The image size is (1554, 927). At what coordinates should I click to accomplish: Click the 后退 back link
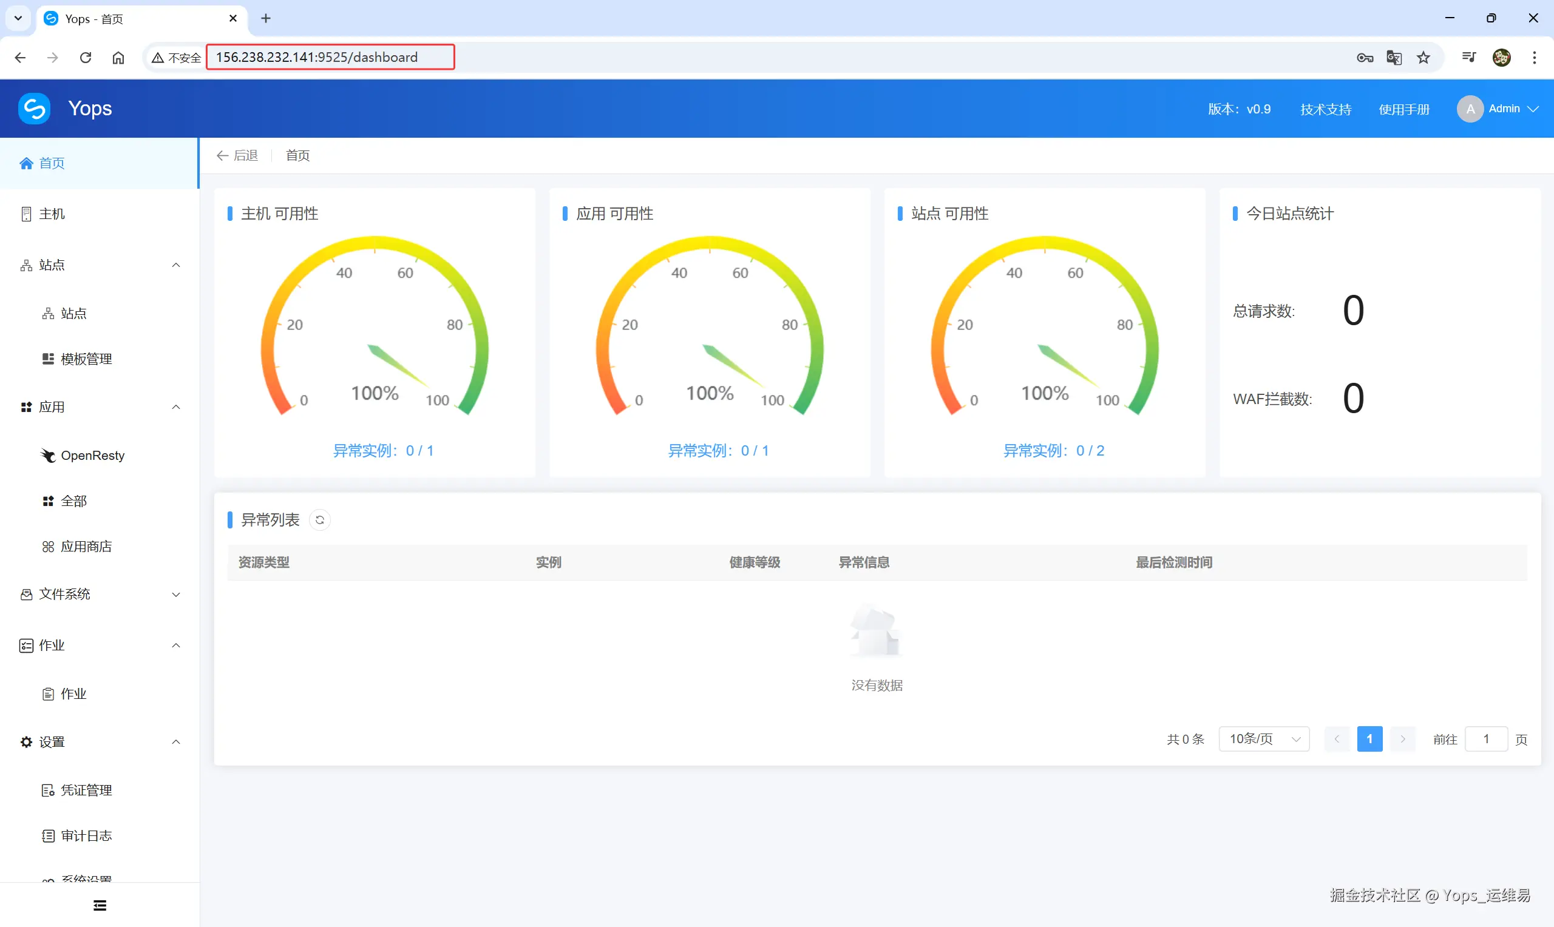click(237, 155)
